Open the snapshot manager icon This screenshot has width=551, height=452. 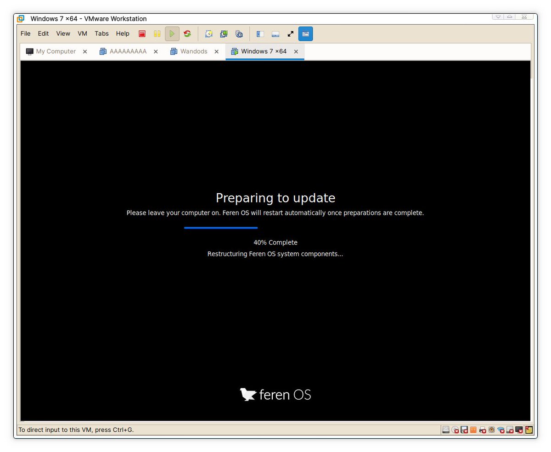239,34
